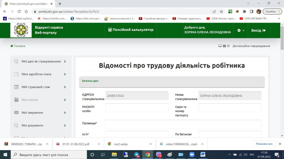
Task: Open the Telegram icon in the taskbar
Action: tap(136, 155)
